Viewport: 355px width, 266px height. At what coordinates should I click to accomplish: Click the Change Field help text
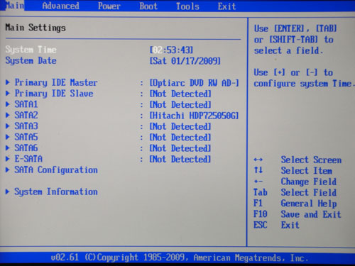(309, 182)
